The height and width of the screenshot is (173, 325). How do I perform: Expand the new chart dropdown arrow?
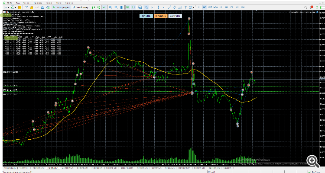(9, 7)
